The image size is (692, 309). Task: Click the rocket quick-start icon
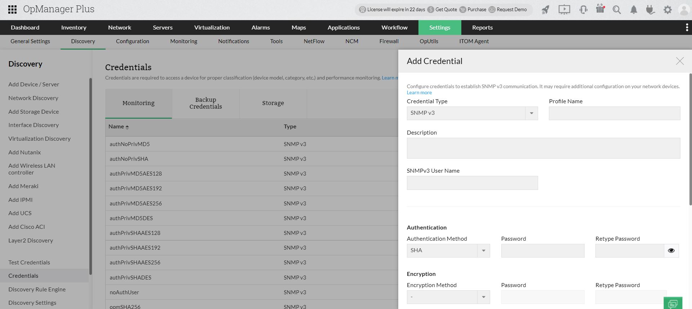pos(545,10)
